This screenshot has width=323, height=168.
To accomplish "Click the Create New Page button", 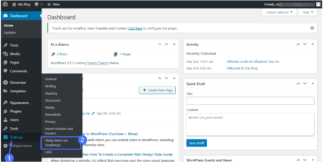I will tap(157, 90).
